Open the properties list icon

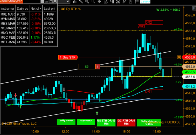pyautogui.click(x=137, y=2)
